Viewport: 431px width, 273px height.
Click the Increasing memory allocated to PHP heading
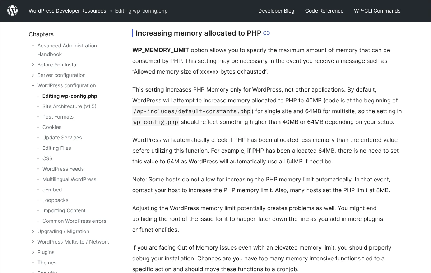(x=198, y=33)
